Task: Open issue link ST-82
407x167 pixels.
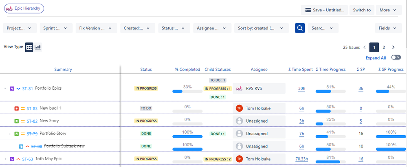Action: click(32, 121)
